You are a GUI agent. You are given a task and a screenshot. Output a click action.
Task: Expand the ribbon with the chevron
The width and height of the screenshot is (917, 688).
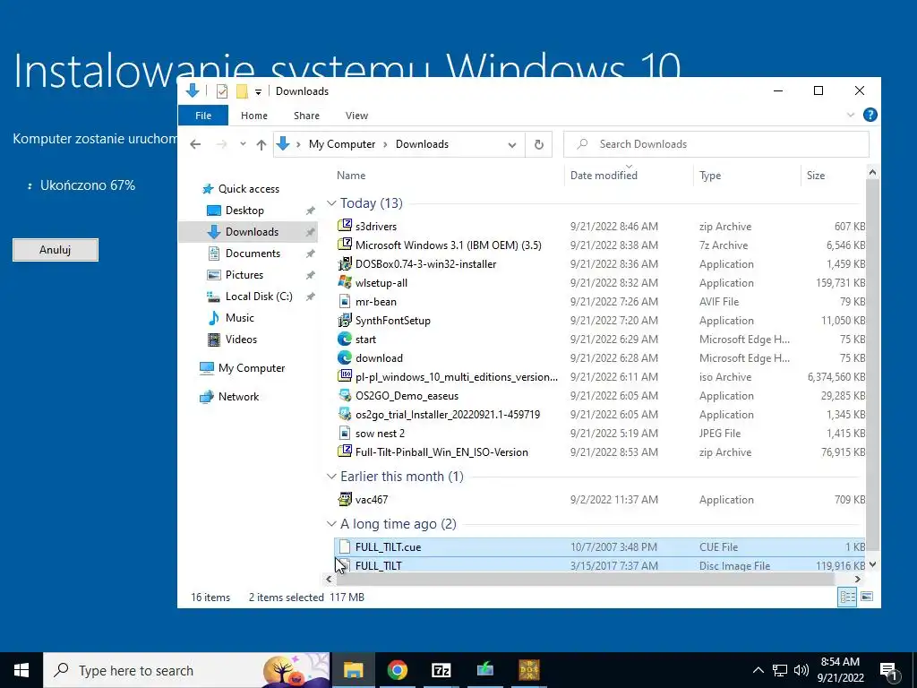851,116
